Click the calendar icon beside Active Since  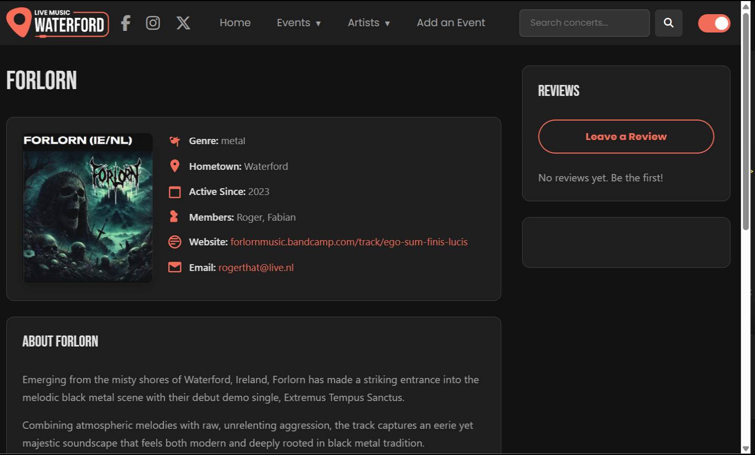pos(175,192)
